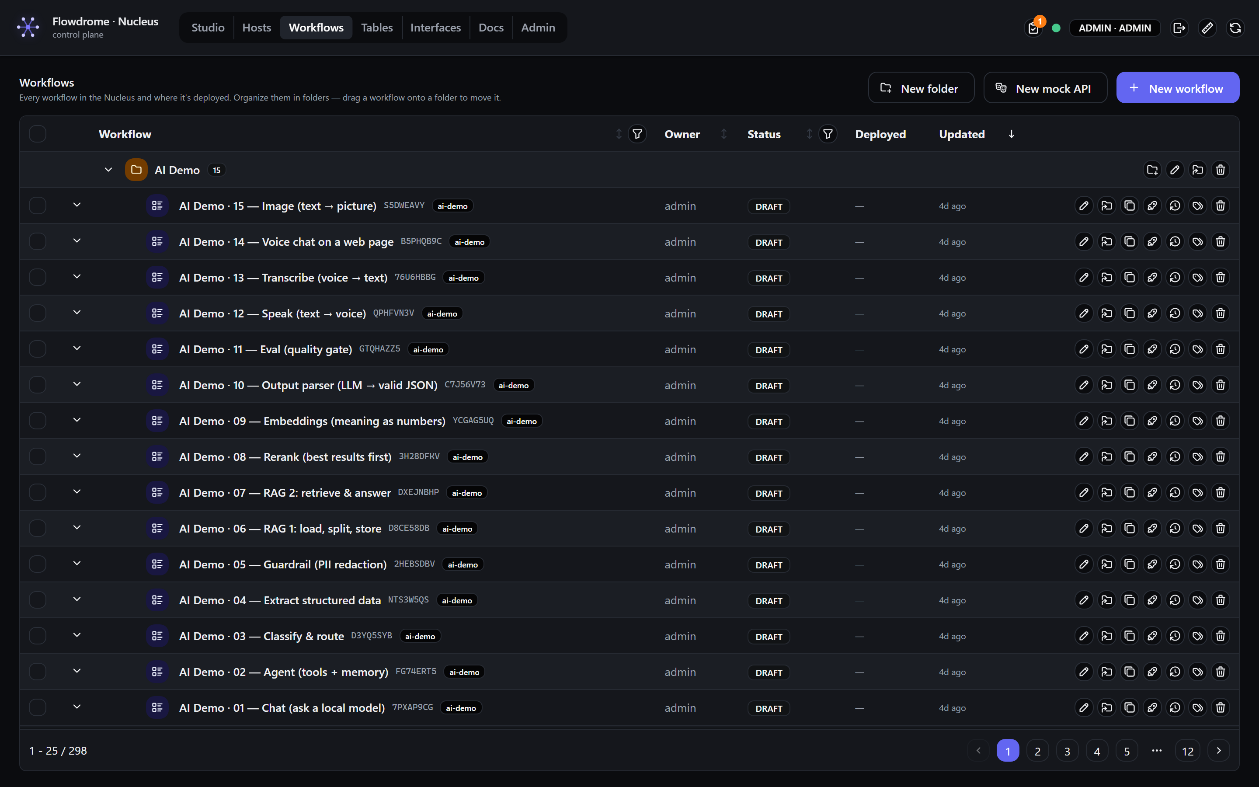Image resolution: width=1259 pixels, height=787 pixels.
Task: Duplicate AI Demo 13 Transcribe workflow
Action: click(x=1130, y=278)
